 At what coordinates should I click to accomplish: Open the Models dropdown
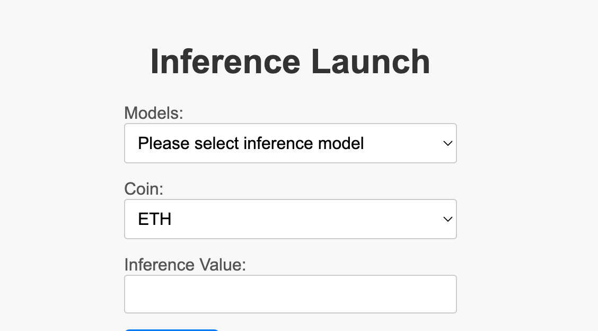[x=290, y=143]
